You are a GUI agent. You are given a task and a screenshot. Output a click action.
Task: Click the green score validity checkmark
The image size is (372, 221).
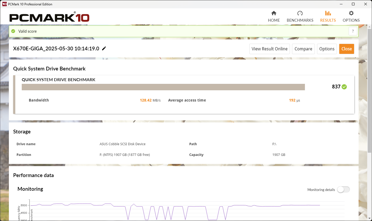[x=344, y=87]
